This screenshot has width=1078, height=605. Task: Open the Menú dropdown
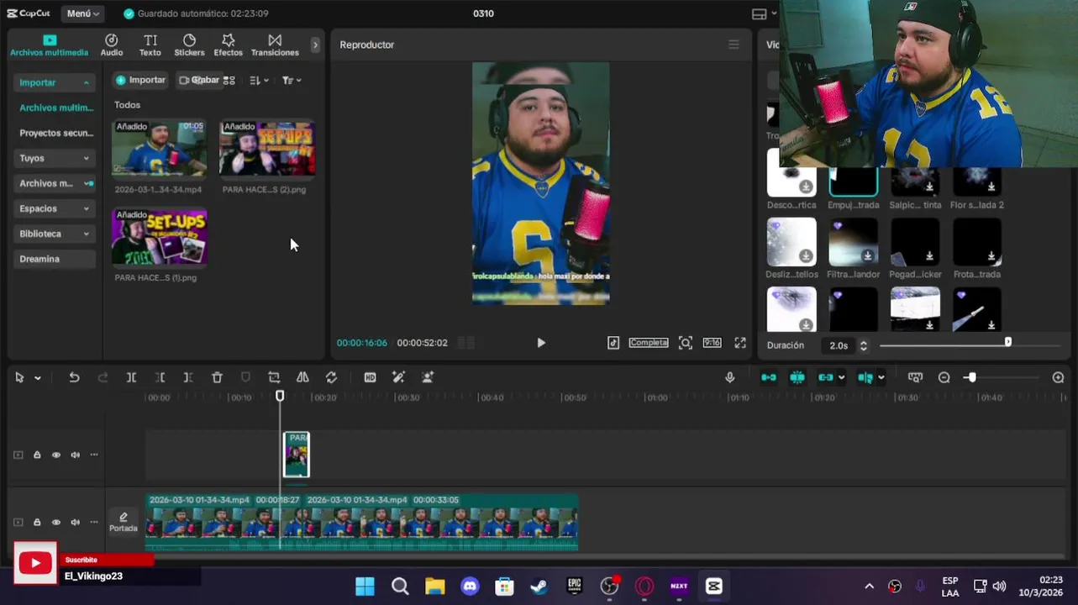[x=82, y=13]
